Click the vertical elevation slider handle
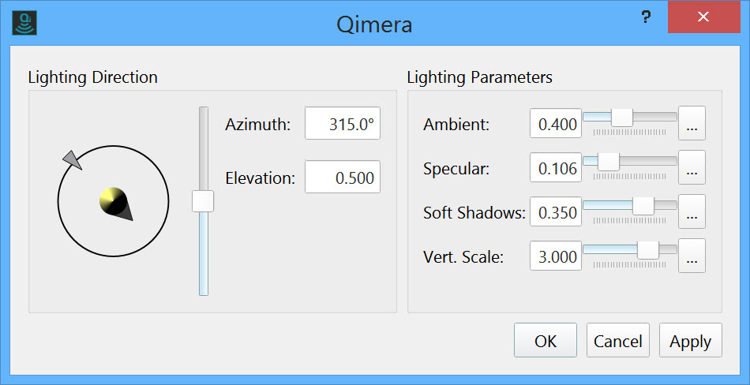The height and width of the screenshot is (385, 750). coord(203,201)
